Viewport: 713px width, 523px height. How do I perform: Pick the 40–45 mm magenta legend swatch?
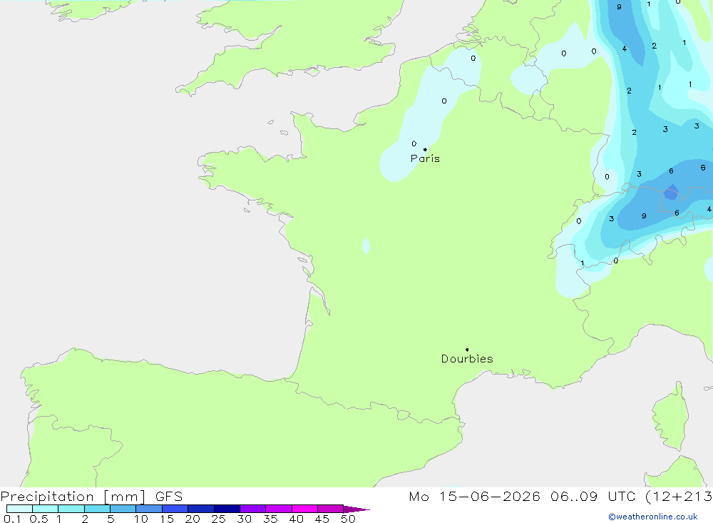click(x=304, y=509)
